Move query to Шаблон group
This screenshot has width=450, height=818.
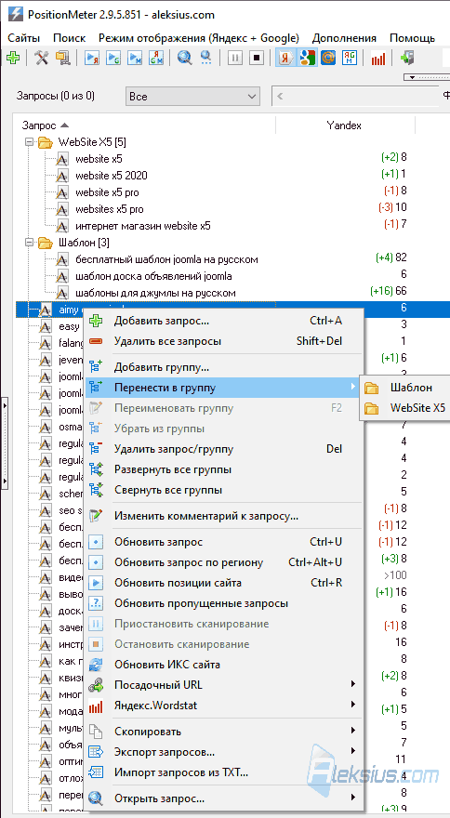coord(404,388)
